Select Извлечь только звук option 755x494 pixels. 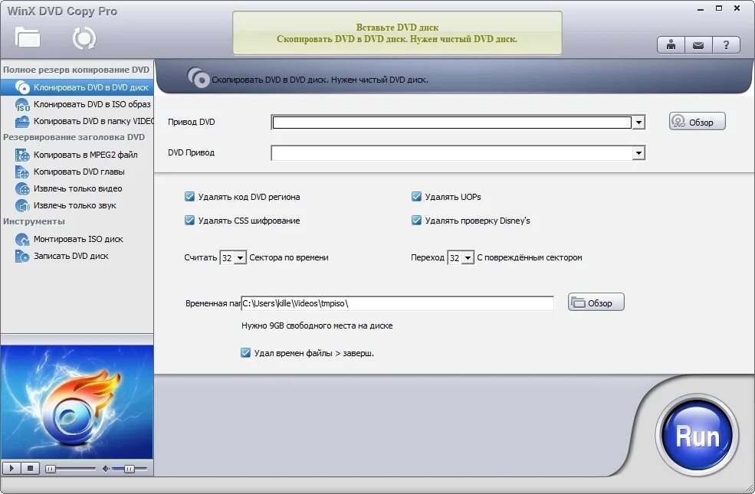pyautogui.click(x=77, y=205)
